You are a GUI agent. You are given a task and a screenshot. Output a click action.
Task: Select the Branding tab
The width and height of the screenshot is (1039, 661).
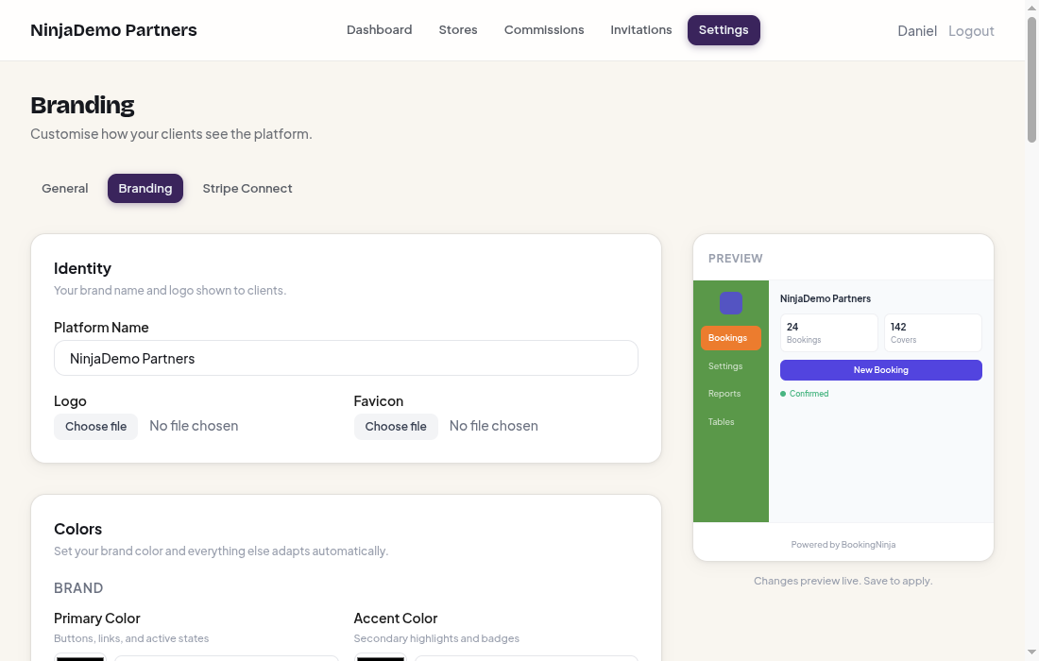pos(145,188)
